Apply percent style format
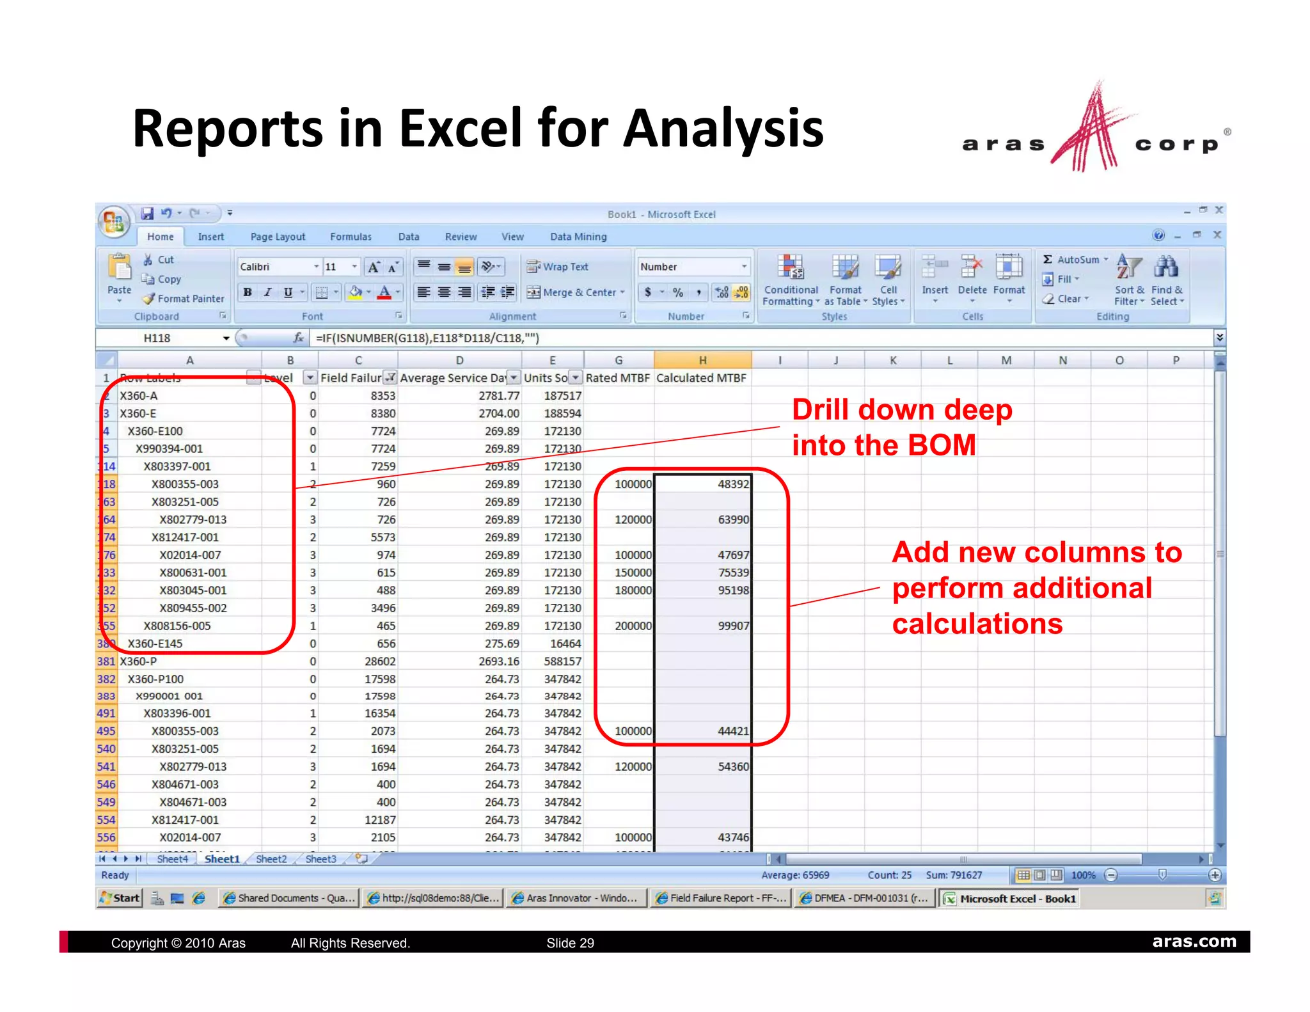The width and height of the screenshot is (1310, 1012). [x=678, y=292]
